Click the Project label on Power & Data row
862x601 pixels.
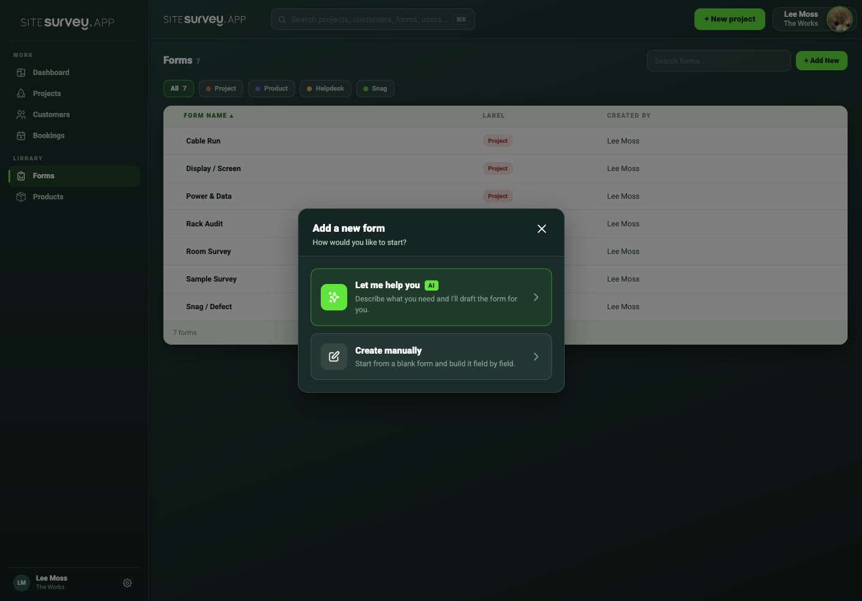[x=497, y=196]
